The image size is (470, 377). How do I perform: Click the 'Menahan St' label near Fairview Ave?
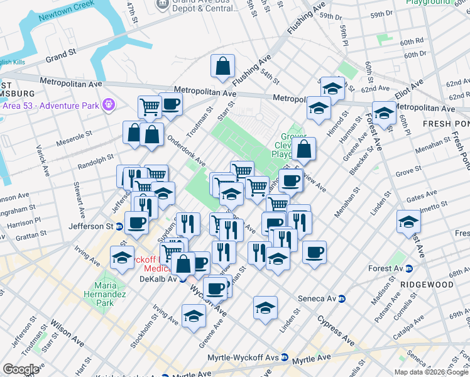point(347,202)
